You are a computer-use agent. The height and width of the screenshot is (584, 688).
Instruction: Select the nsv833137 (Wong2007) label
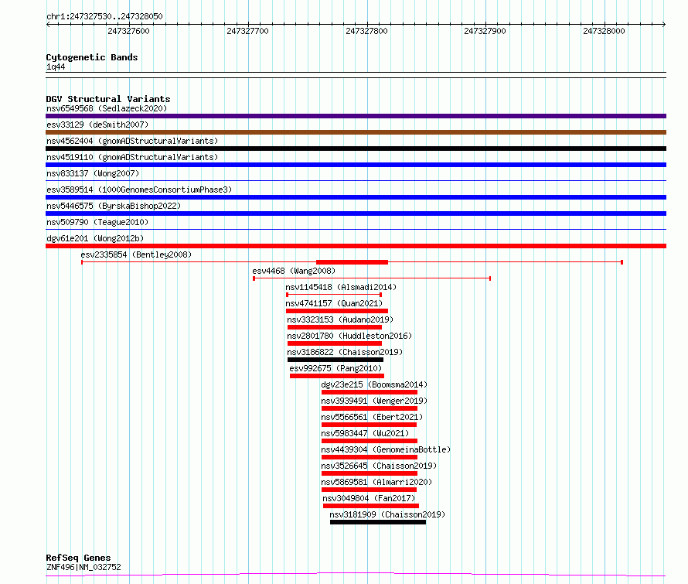click(x=93, y=173)
